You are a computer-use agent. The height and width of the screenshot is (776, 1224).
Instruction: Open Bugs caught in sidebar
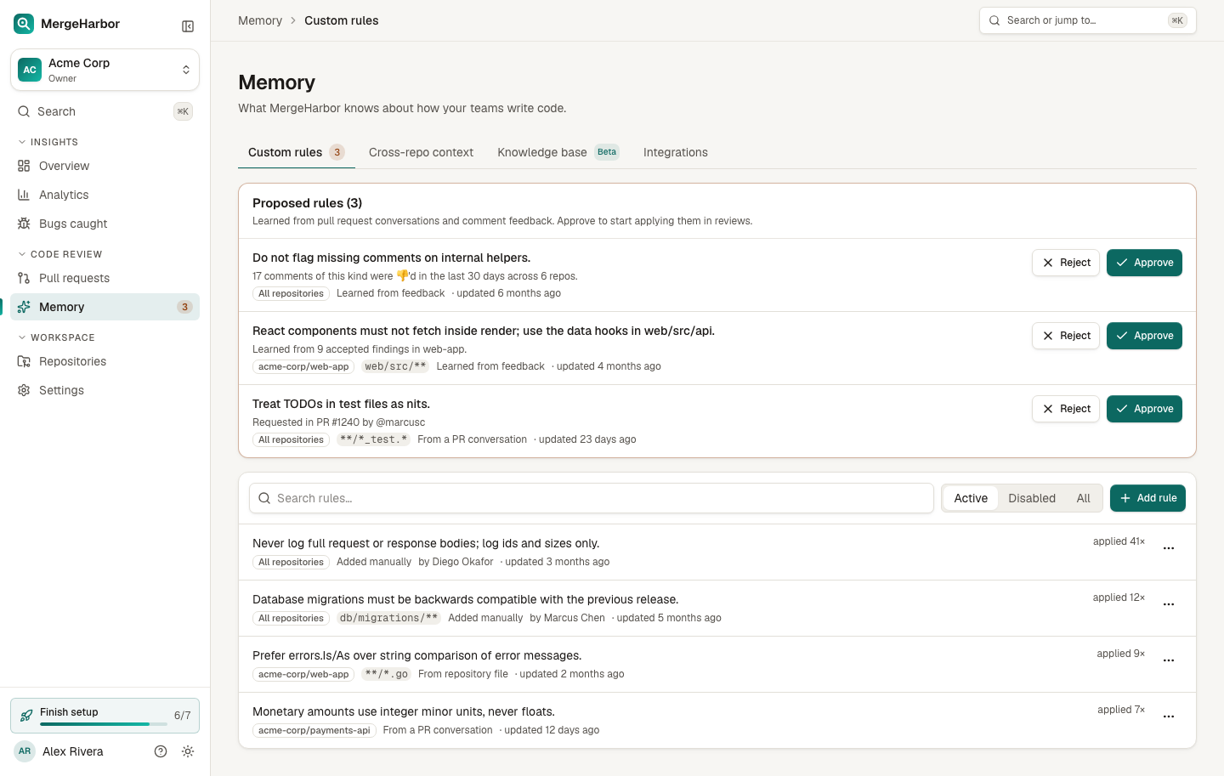[x=105, y=224]
